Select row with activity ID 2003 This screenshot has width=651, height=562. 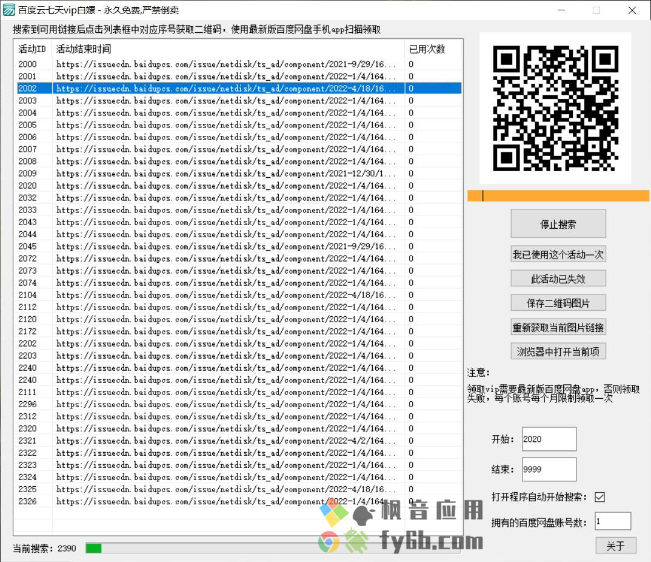coord(239,101)
